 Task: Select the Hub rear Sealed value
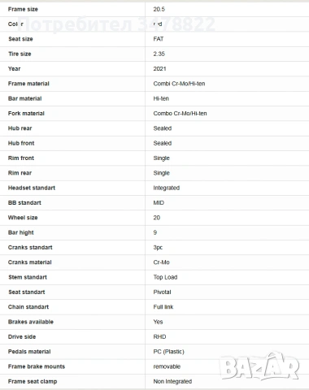coord(163,128)
